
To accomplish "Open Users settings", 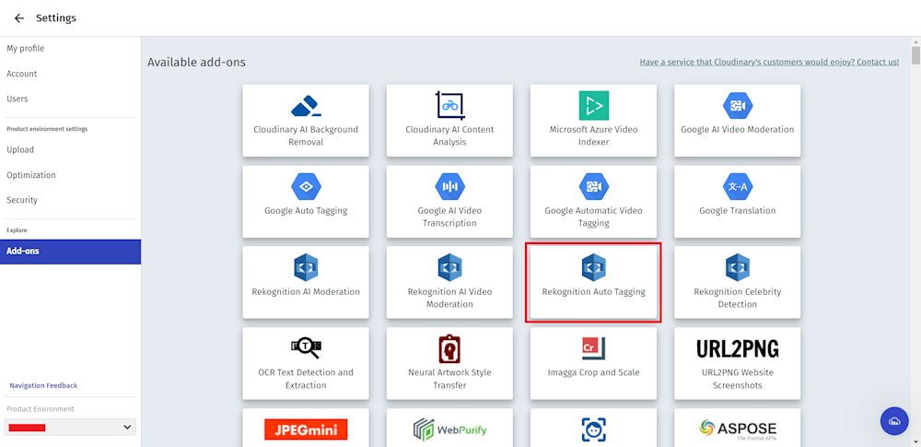I will click(x=17, y=99).
